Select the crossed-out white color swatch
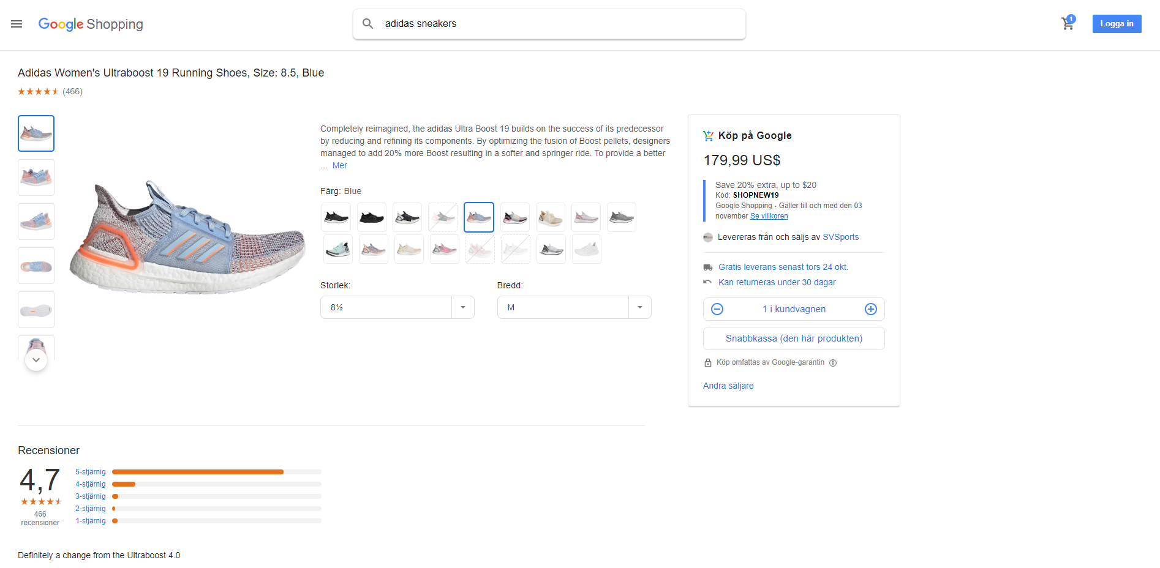Screen dimensions: 1160x568 coord(516,249)
